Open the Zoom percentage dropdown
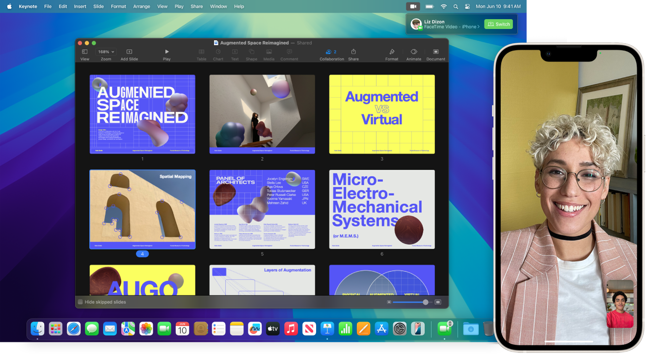Viewport: 647px width, 355px height. click(x=106, y=51)
